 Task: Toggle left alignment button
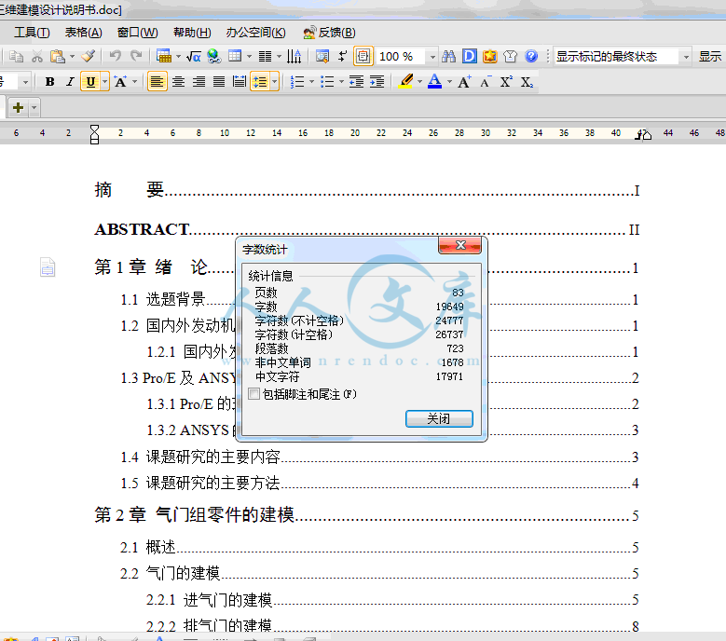pos(158,82)
